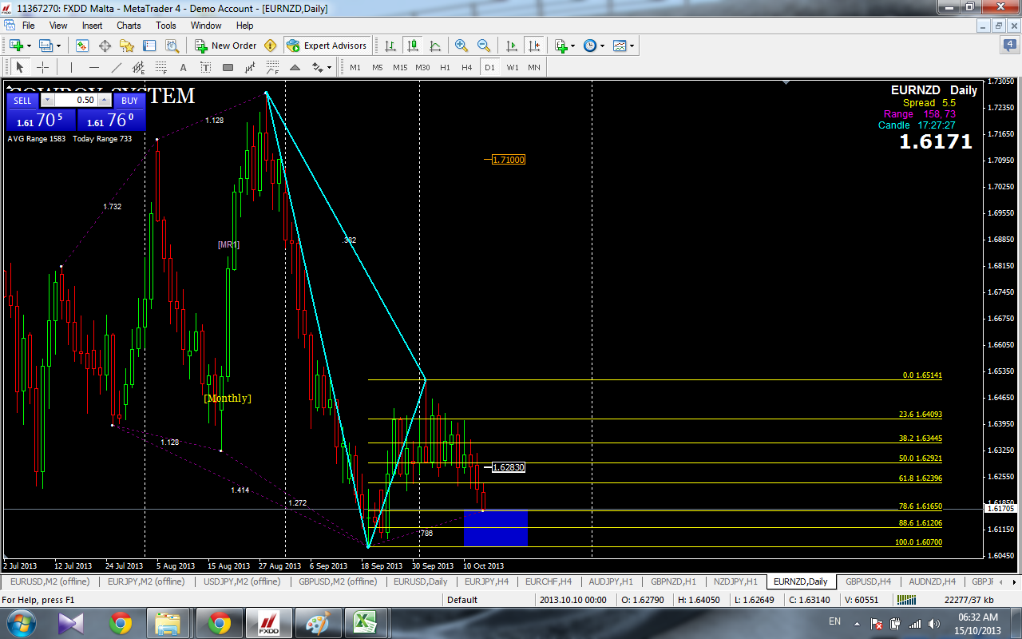
Task: Select the Text Label tool
Action: coord(205,67)
